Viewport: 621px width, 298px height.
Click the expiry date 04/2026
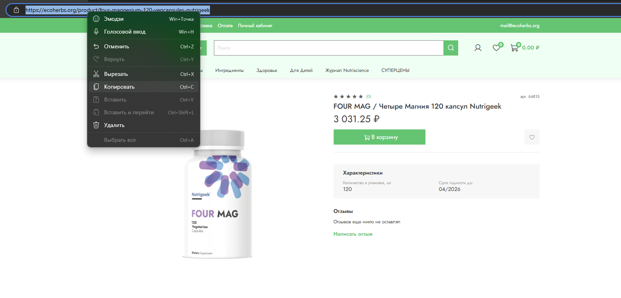[x=450, y=189]
